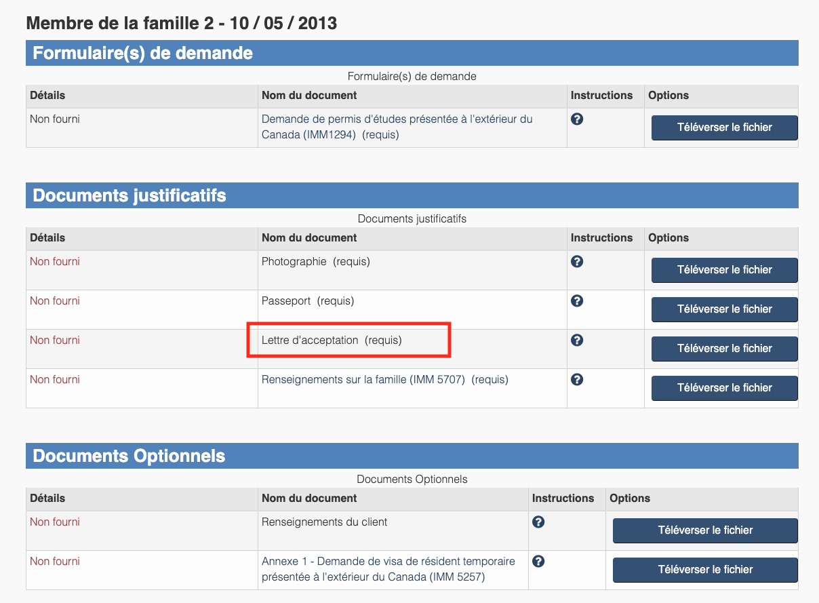
Task: Open help icon for Lettre d'acceptation row
Action: click(x=577, y=341)
